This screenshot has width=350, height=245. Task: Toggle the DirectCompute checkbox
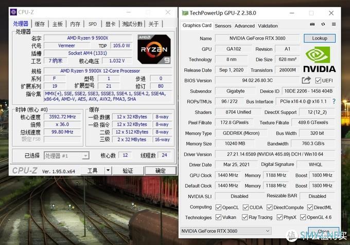[269, 208]
